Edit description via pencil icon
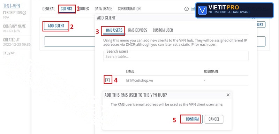 [x=24, y=13]
